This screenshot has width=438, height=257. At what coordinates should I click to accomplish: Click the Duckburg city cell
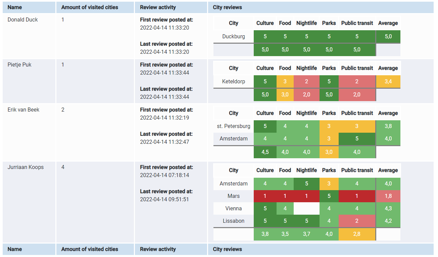point(234,37)
